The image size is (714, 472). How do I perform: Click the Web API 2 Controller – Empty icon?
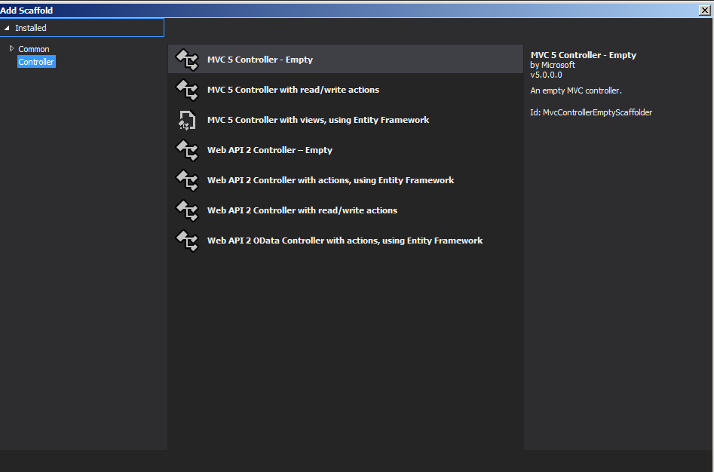[x=186, y=150]
